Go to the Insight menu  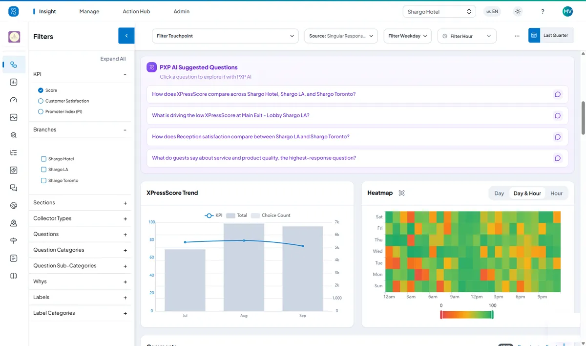(x=47, y=12)
